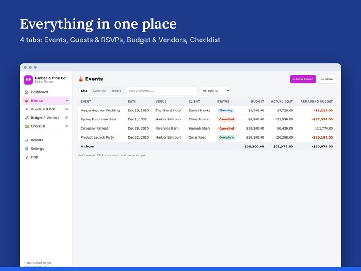Switch to List view tab

[84, 91]
